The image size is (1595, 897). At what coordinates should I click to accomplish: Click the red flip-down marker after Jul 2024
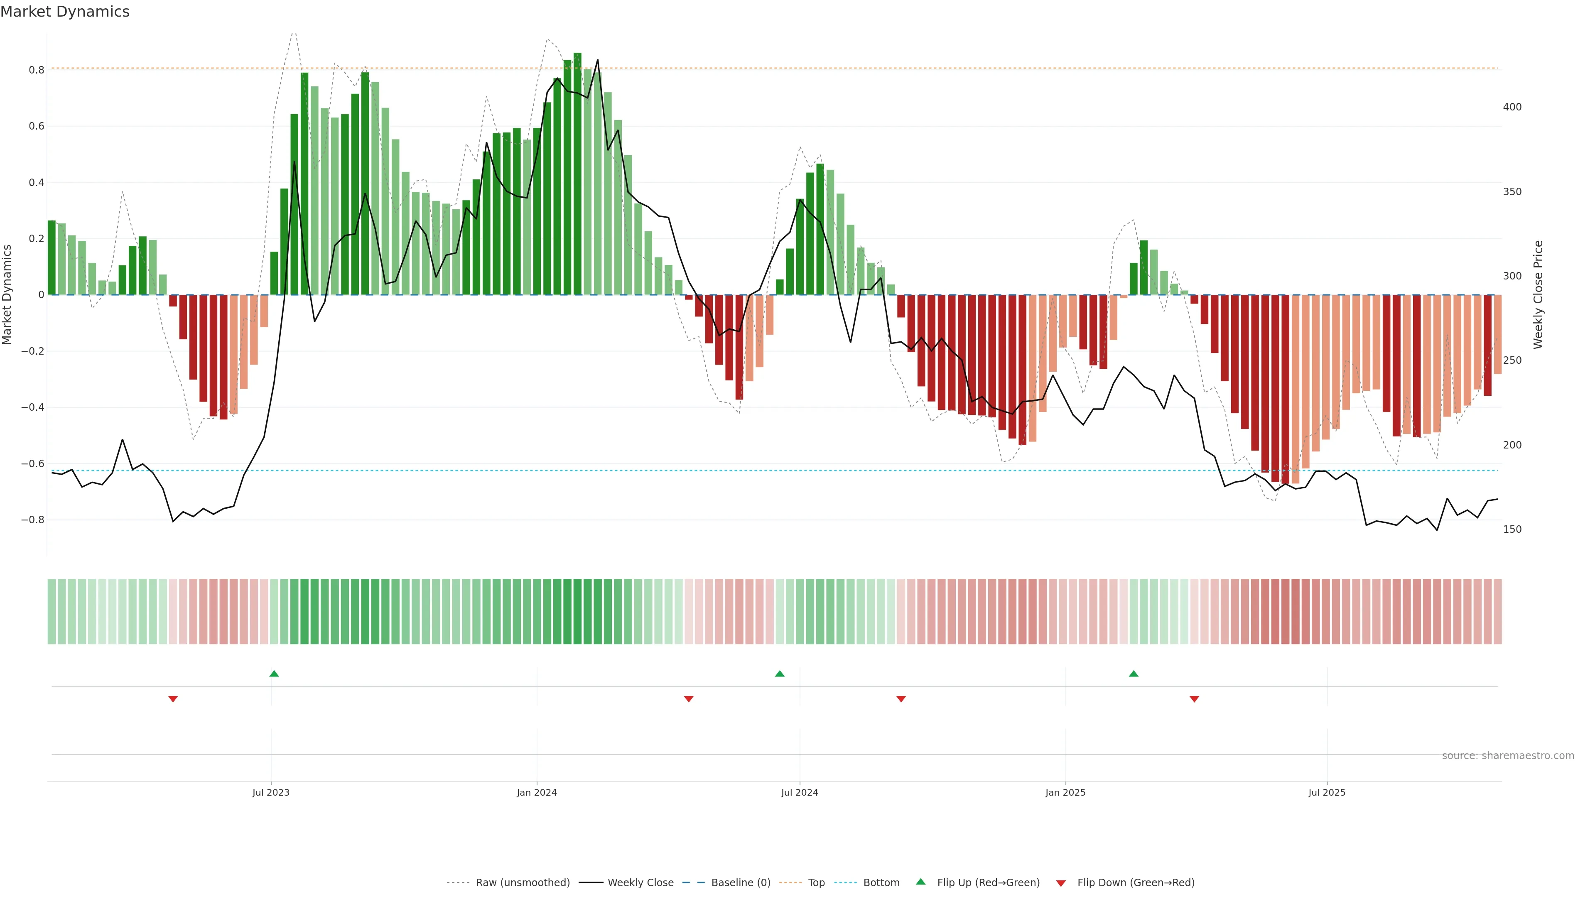click(901, 699)
